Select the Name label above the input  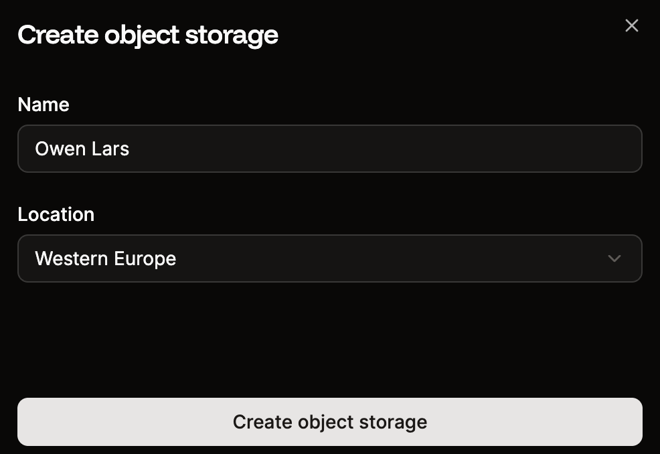(x=43, y=104)
